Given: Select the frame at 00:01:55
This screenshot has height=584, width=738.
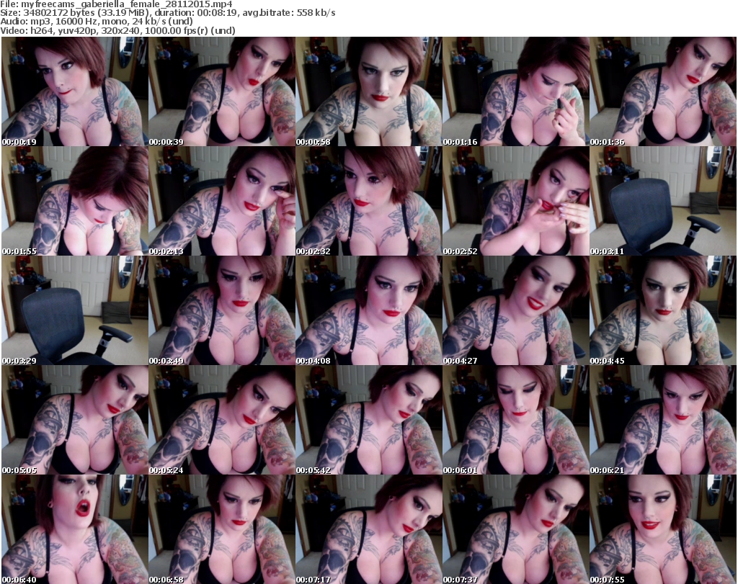Looking at the screenshot, I should click(x=75, y=201).
